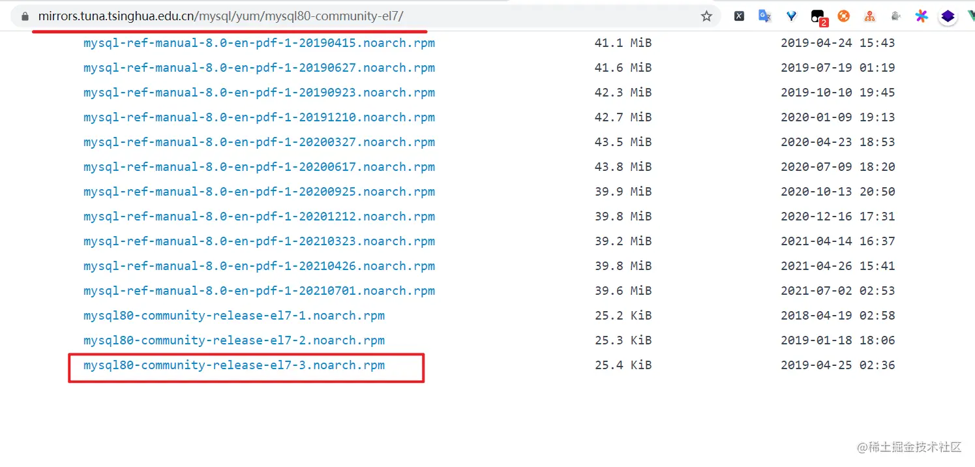The height and width of the screenshot is (467, 975).
Task: Click the date 2021-04-14 16:37
Action: pos(837,241)
